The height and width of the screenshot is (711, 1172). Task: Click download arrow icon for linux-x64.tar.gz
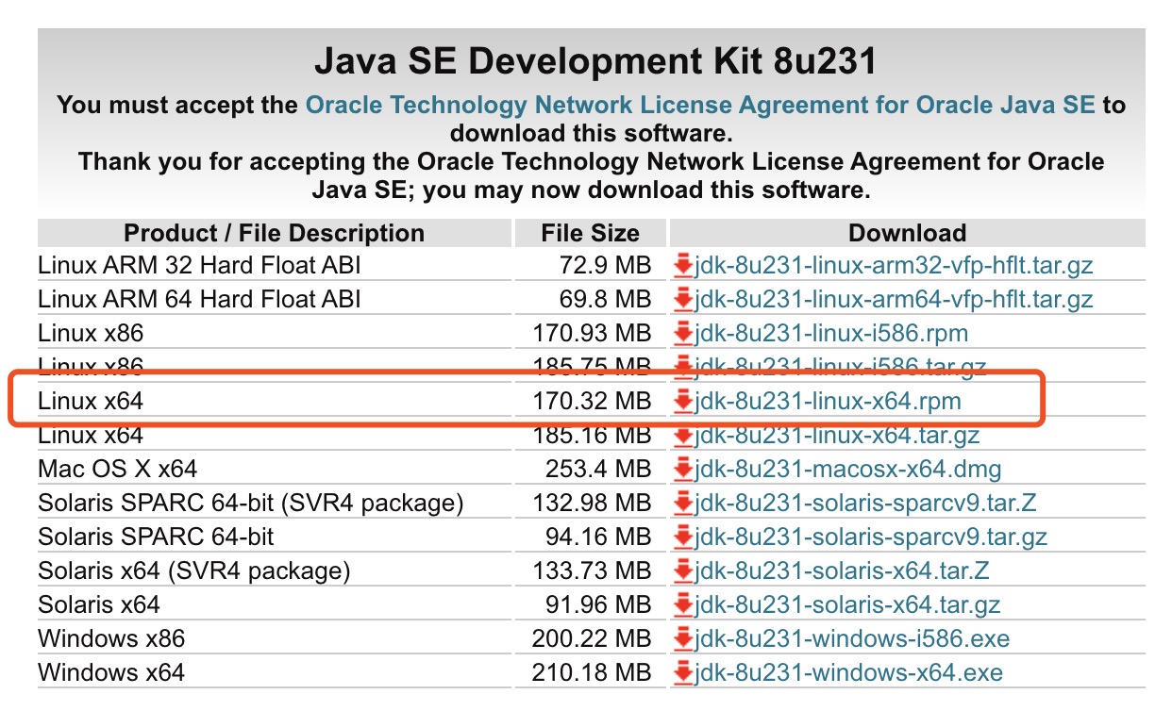(683, 437)
